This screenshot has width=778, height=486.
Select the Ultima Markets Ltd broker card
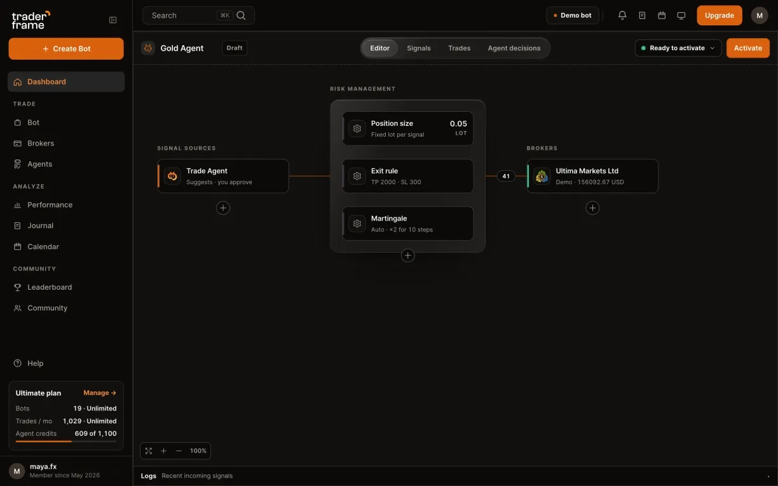tap(592, 176)
